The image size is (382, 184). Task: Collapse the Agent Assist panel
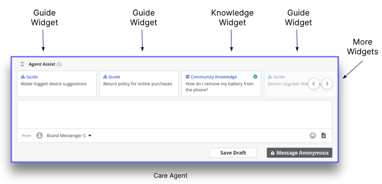[22, 64]
